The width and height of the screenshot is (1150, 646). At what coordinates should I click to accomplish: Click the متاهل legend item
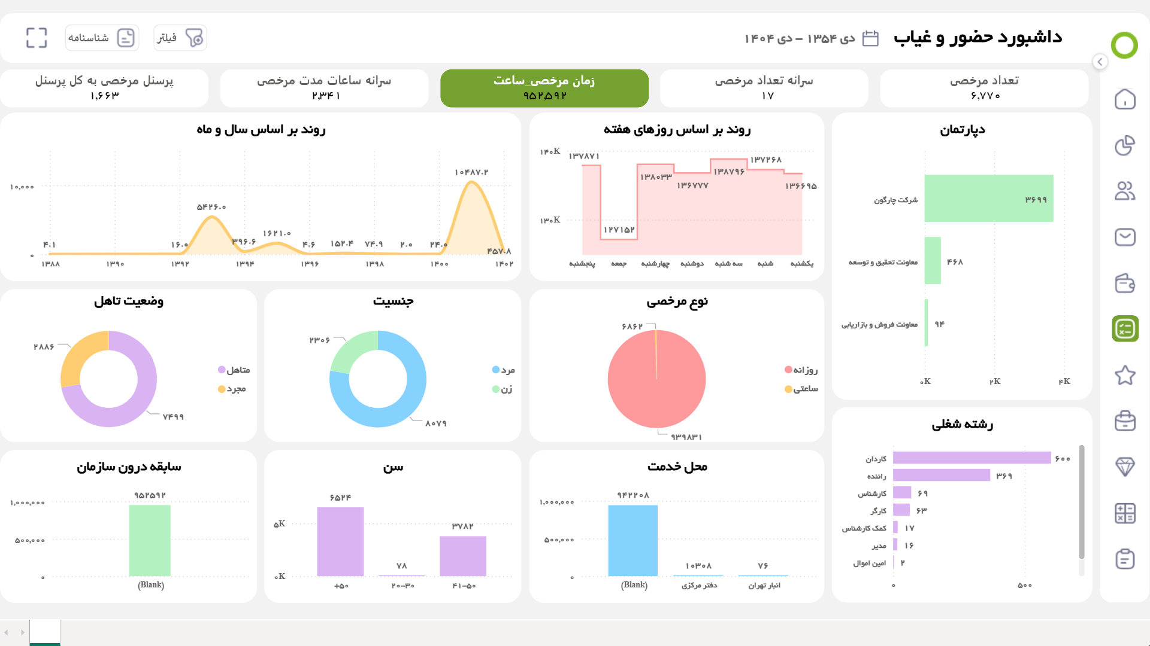tap(234, 370)
